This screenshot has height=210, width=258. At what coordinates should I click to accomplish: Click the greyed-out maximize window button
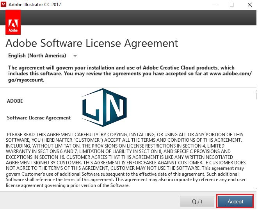pos(232,5)
